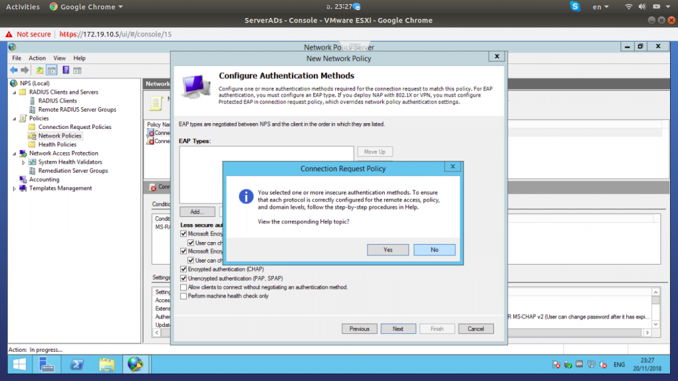This screenshot has height=381, width=678.
Task: Click the Network Policy Server taskbar icon
Action: [135, 364]
